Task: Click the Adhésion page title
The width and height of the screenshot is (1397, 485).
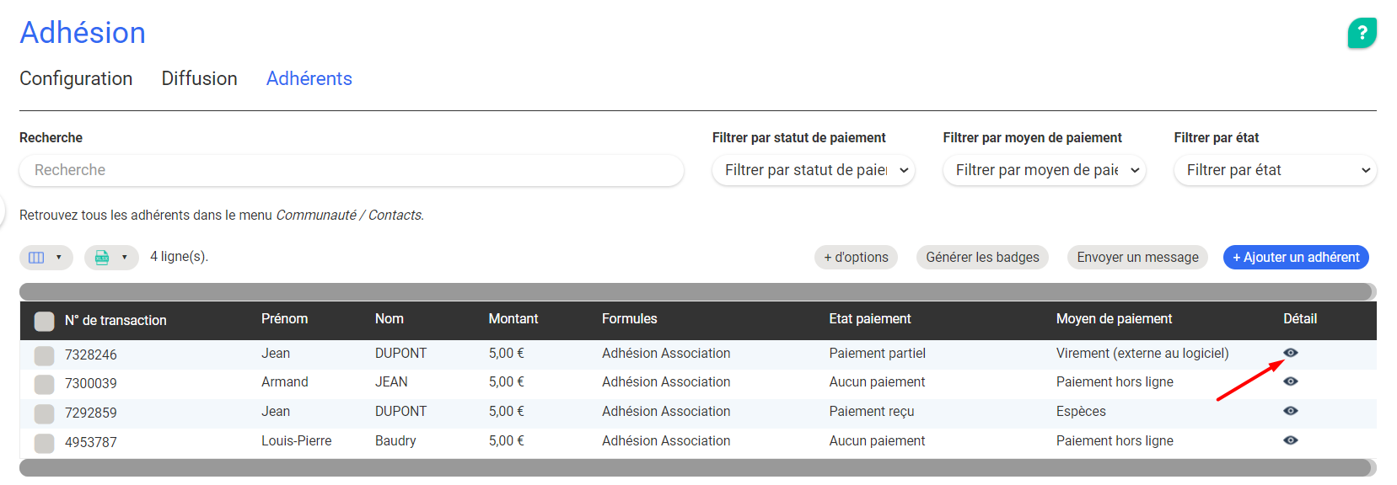Action: pyautogui.click(x=83, y=33)
